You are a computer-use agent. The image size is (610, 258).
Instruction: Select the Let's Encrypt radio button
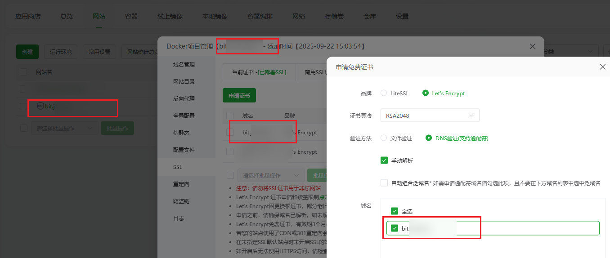(426, 93)
